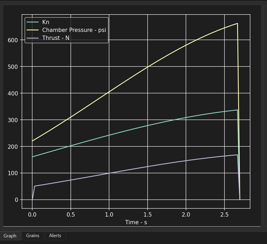This screenshot has width=267, height=244.
Task: Click the teal Kn line swatch in legend
Action: coord(33,22)
